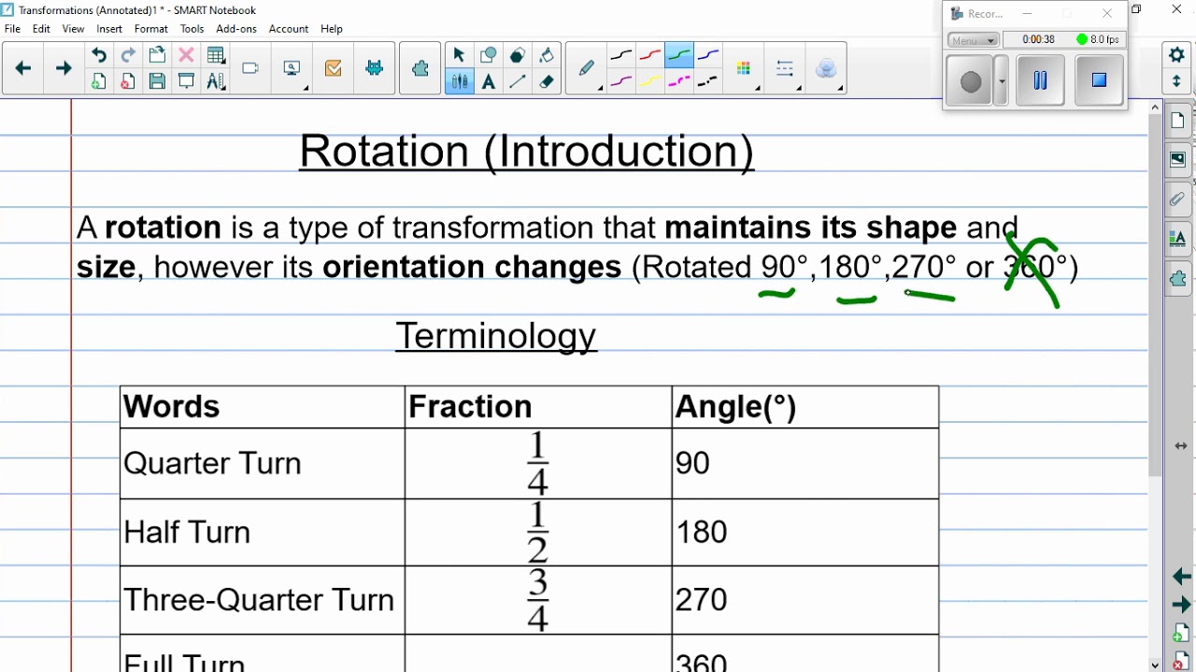
Task: Pick the green solid pen
Action: point(679,56)
